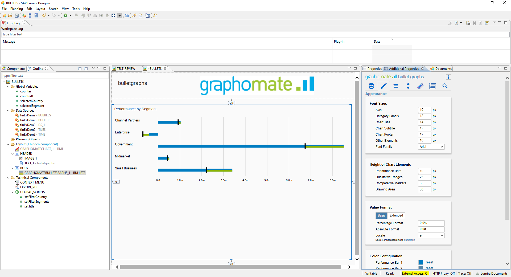Click reset link for Performance Bar 2
Image resolution: width=511 pixels, height=277 pixels.
tap(429, 268)
